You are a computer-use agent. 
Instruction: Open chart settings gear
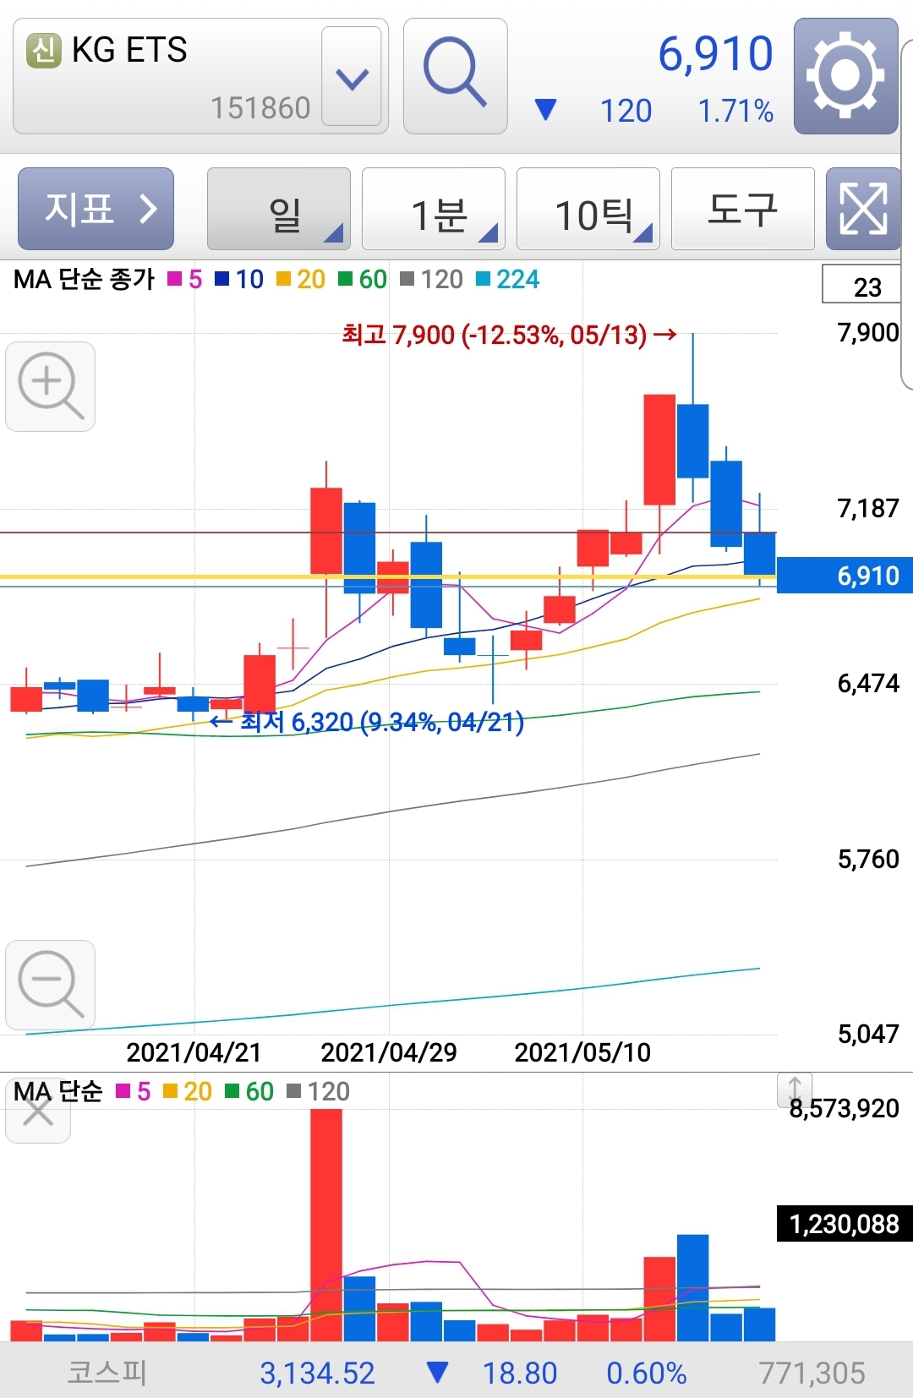click(845, 76)
